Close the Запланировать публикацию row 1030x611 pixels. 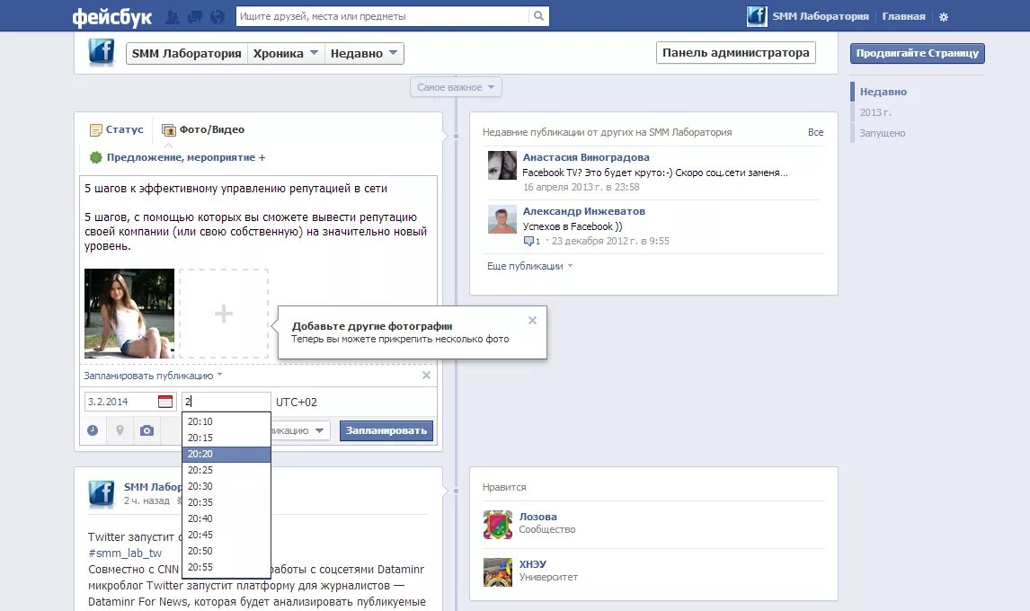click(x=426, y=376)
